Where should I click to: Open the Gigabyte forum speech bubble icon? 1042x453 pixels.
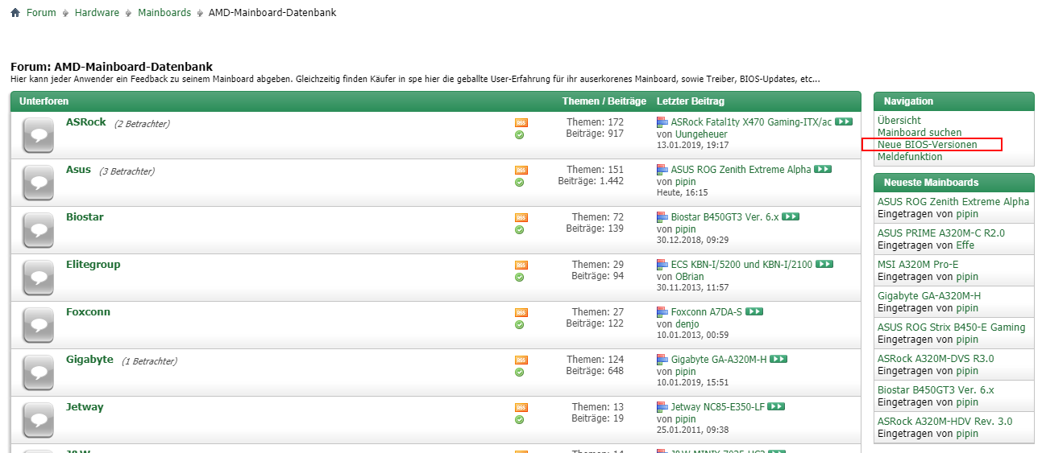38,373
